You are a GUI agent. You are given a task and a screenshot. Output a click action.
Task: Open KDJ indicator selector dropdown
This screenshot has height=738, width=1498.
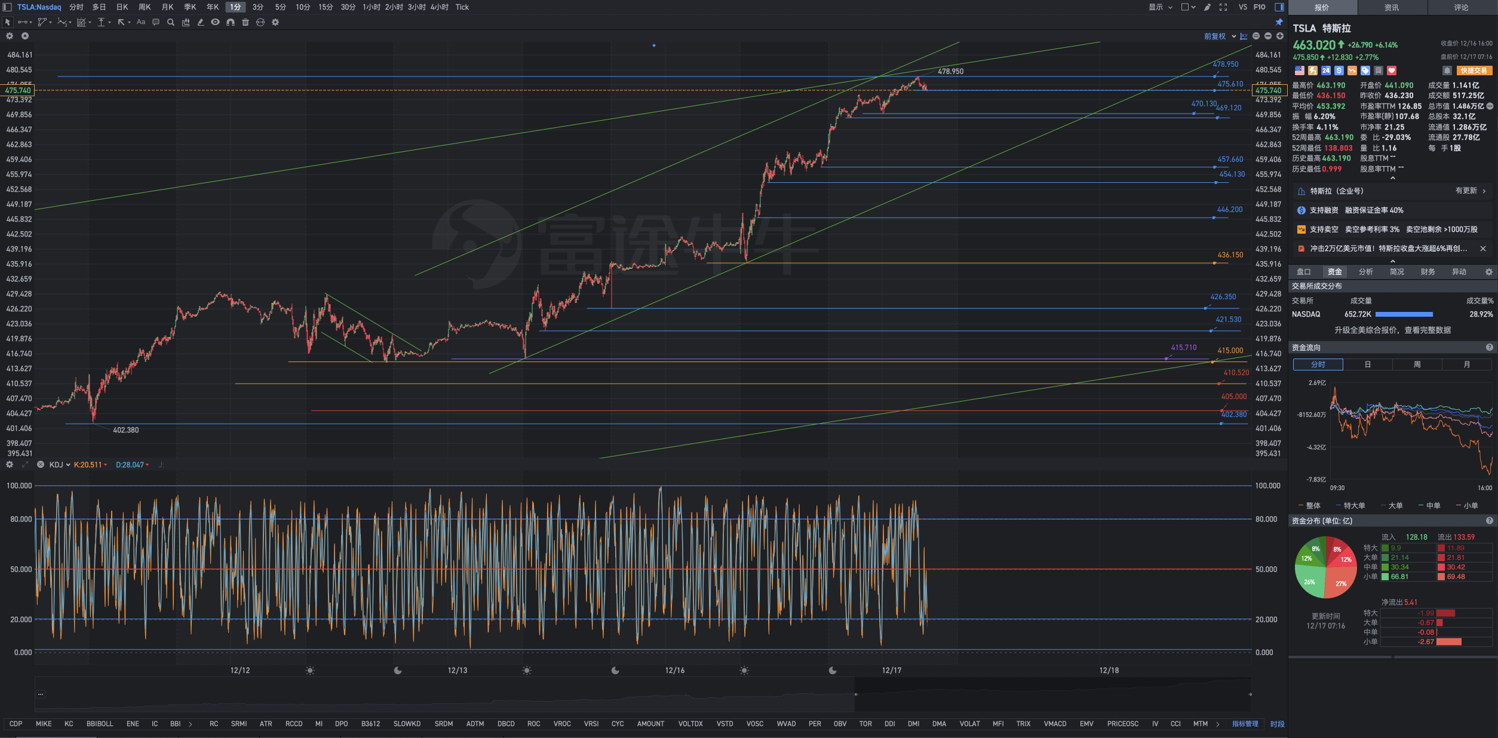(60, 465)
